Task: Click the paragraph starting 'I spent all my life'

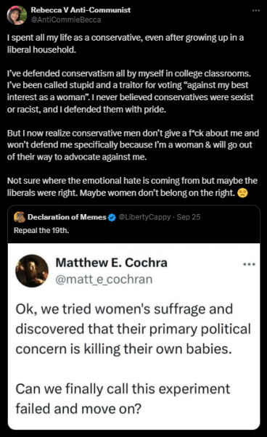Action: (x=126, y=44)
